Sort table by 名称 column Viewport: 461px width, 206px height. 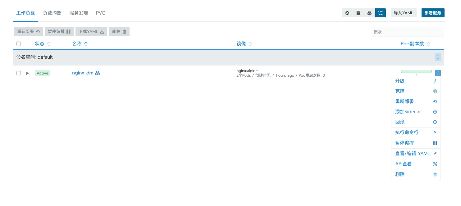(x=77, y=43)
